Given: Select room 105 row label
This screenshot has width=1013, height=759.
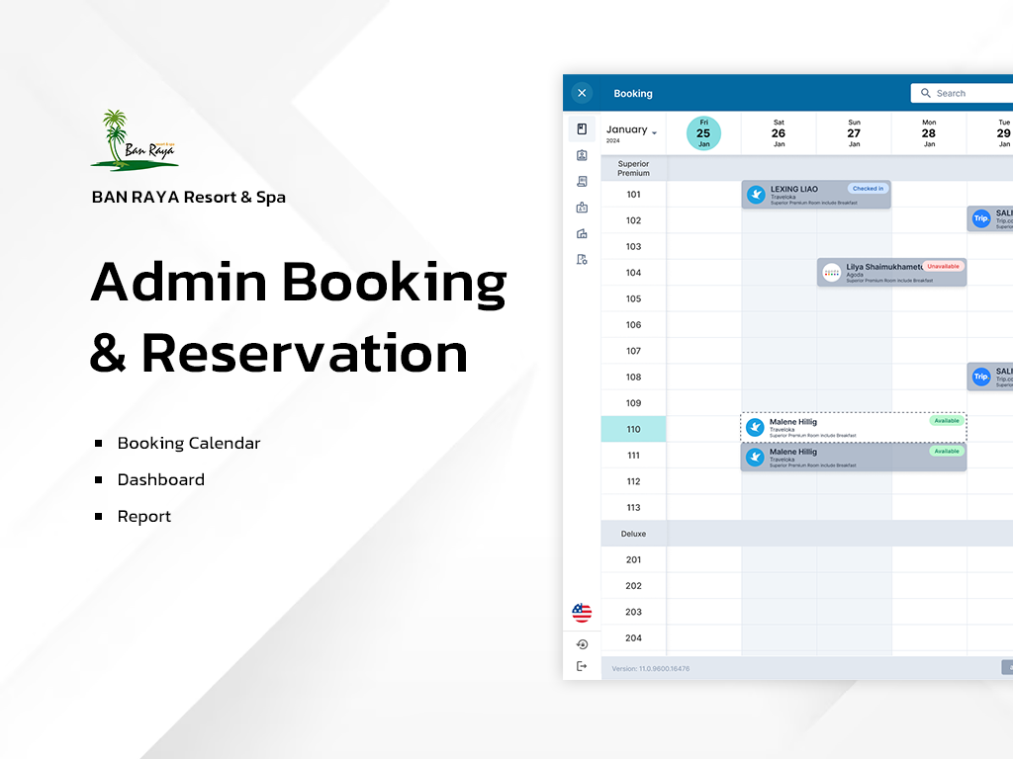Looking at the screenshot, I should pyautogui.click(x=633, y=298).
